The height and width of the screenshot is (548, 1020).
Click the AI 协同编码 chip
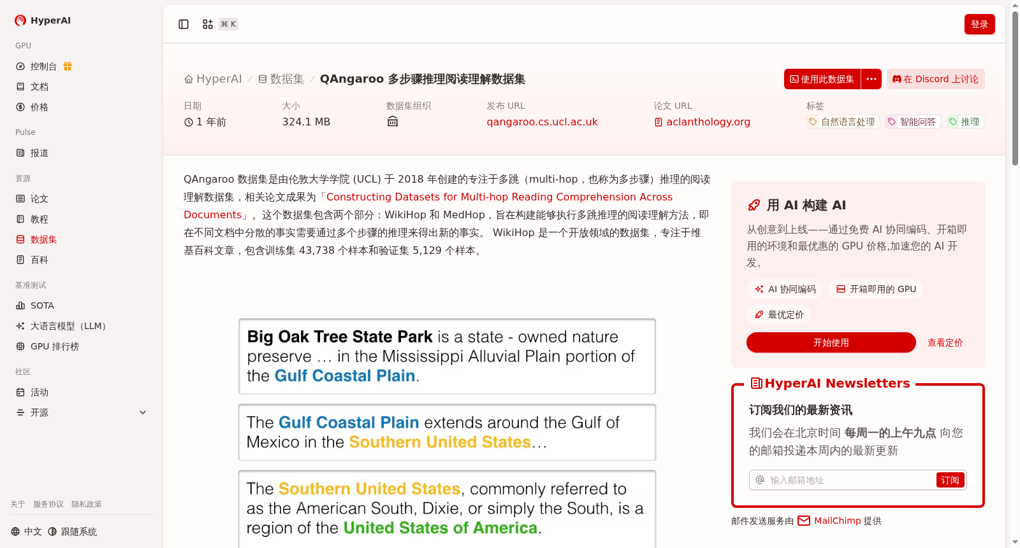tap(785, 289)
